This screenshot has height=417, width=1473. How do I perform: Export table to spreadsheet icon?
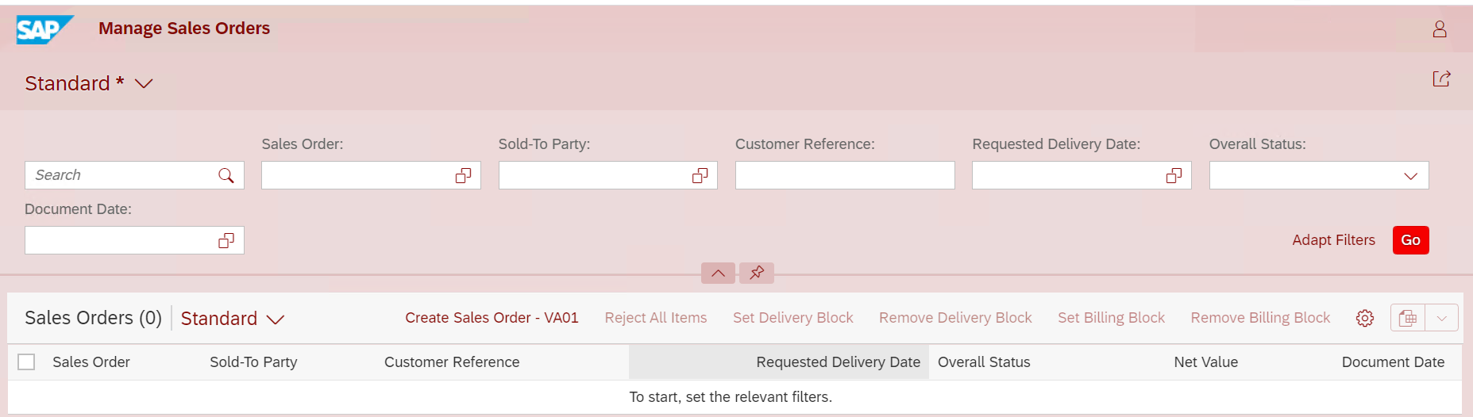coord(1408,318)
